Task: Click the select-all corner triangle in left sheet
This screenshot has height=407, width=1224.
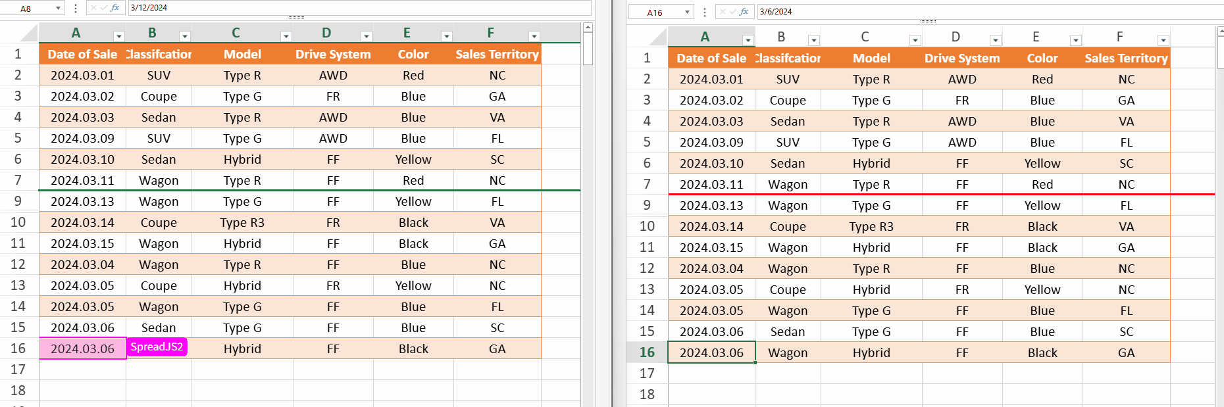Action: tap(30, 34)
